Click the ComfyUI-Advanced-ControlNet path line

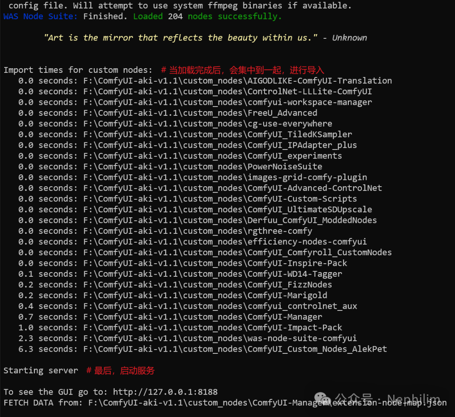pos(200,188)
